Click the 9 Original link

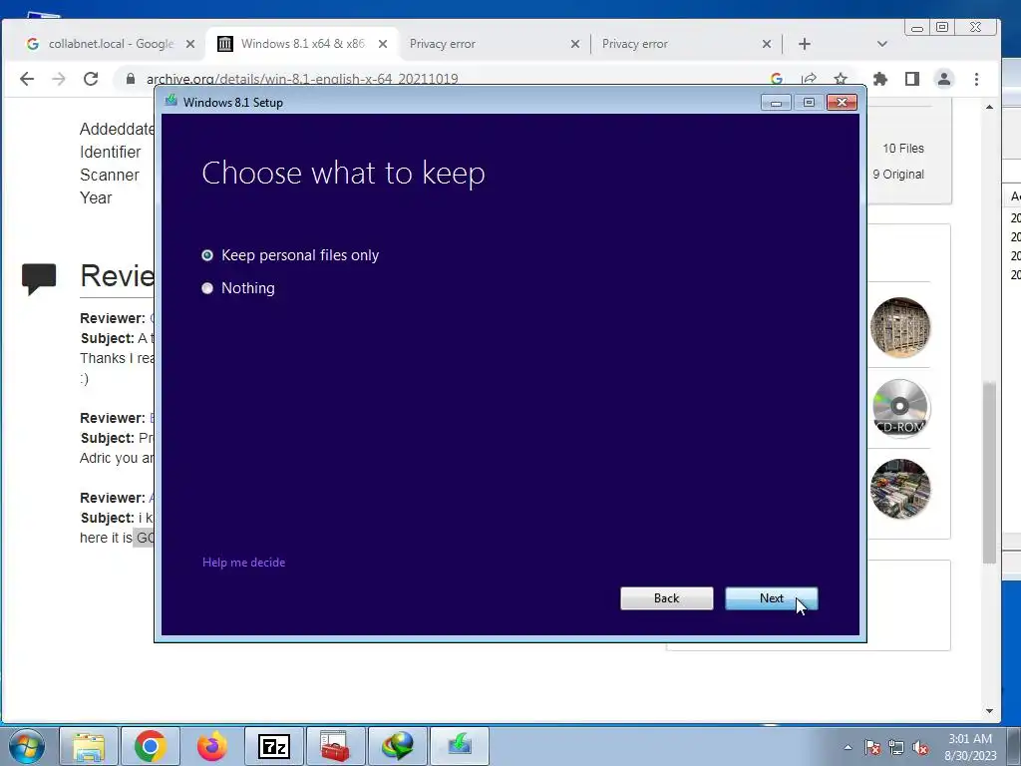[x=898, y=175]
